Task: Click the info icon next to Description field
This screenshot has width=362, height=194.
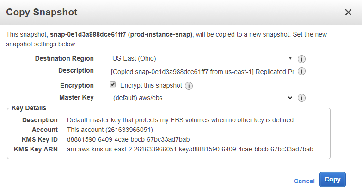Action: (x=302, y=72)
